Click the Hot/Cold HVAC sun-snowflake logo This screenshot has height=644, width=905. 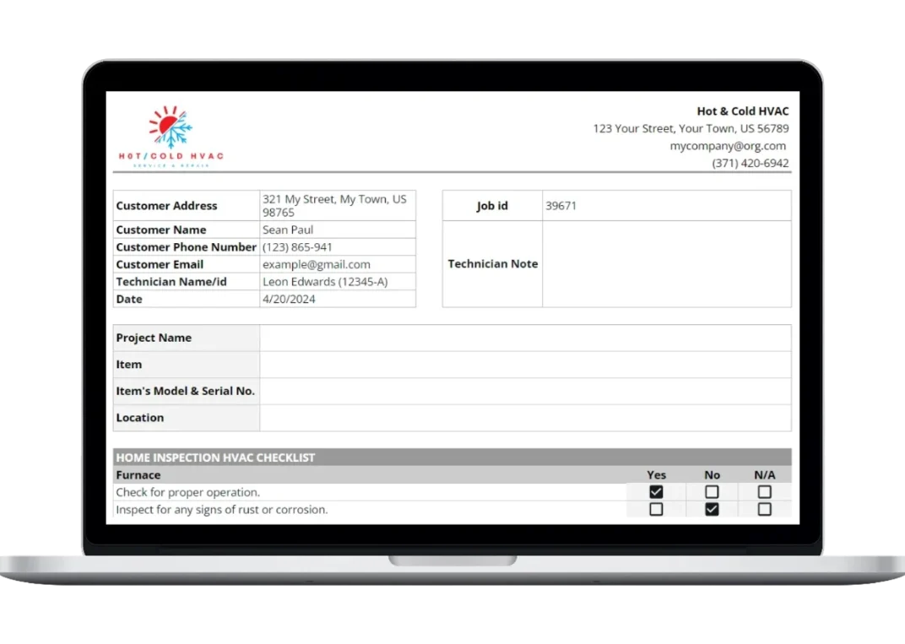(x=171, y=135)
